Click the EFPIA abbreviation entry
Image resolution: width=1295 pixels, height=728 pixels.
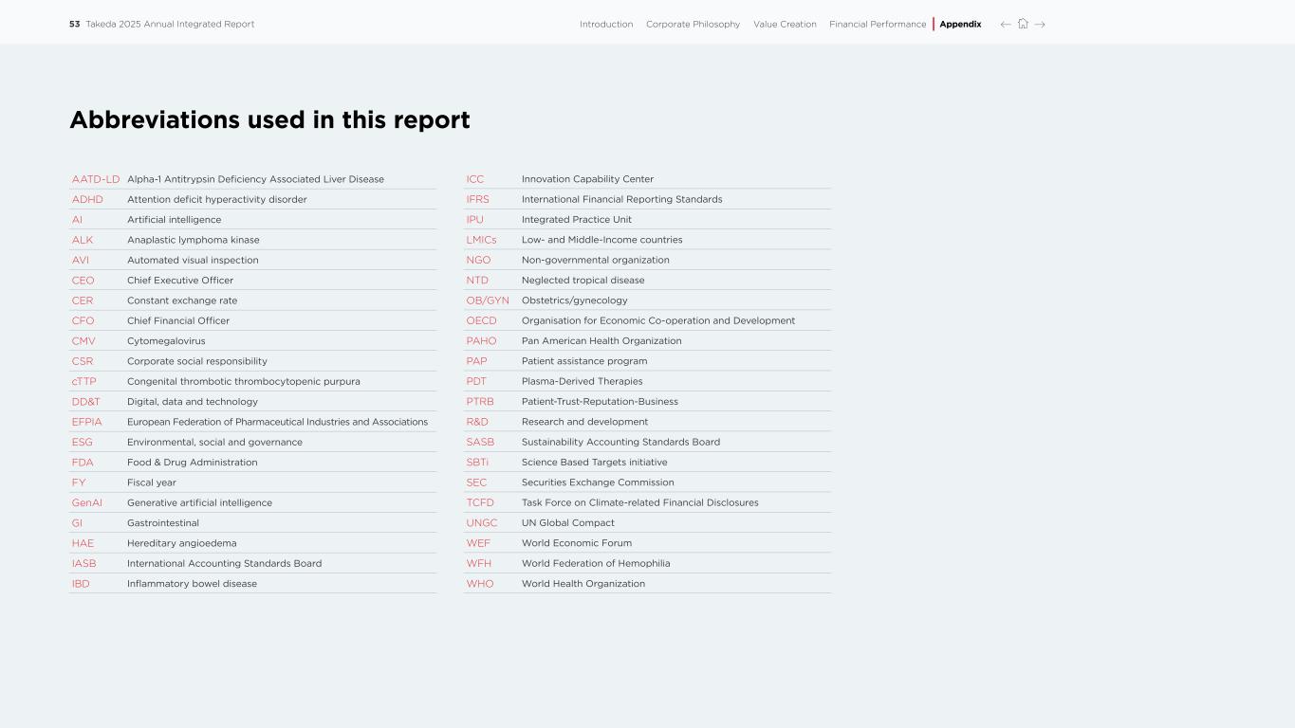87,422
